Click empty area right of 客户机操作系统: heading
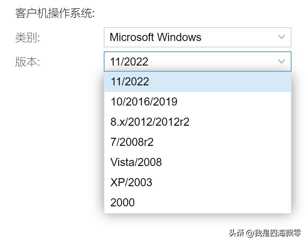This screenshot has width=308, height=244. coord(202,13)
